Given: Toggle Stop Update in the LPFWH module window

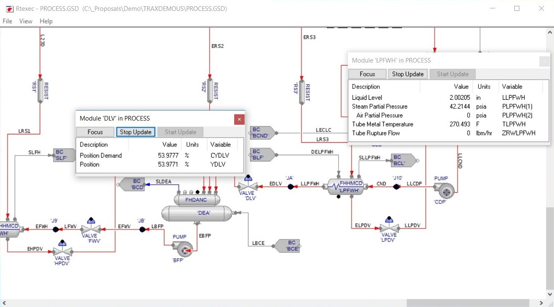Looking at the screenshot, I should click(408, 74).
